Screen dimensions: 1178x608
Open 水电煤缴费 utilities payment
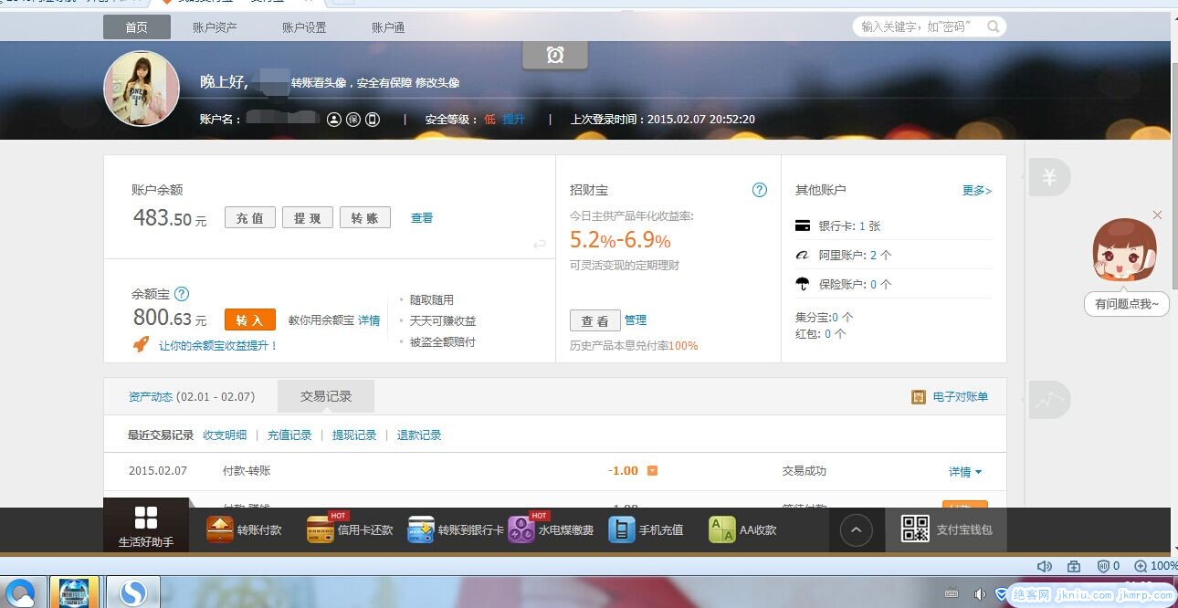coord(521,529)
